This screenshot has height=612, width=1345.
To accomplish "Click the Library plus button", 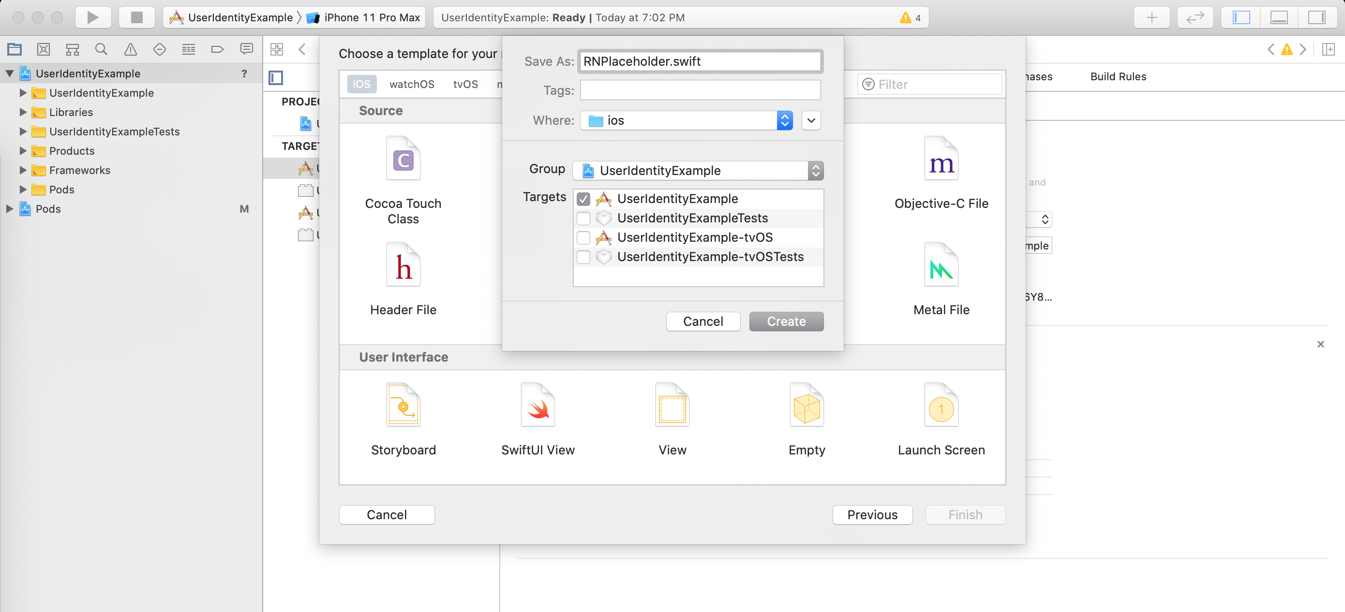I will point(1151,17).
